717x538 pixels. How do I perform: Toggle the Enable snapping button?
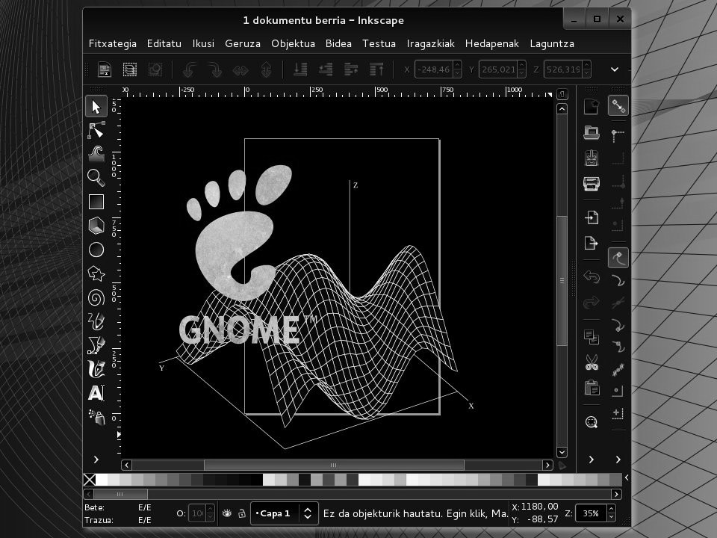618,106
